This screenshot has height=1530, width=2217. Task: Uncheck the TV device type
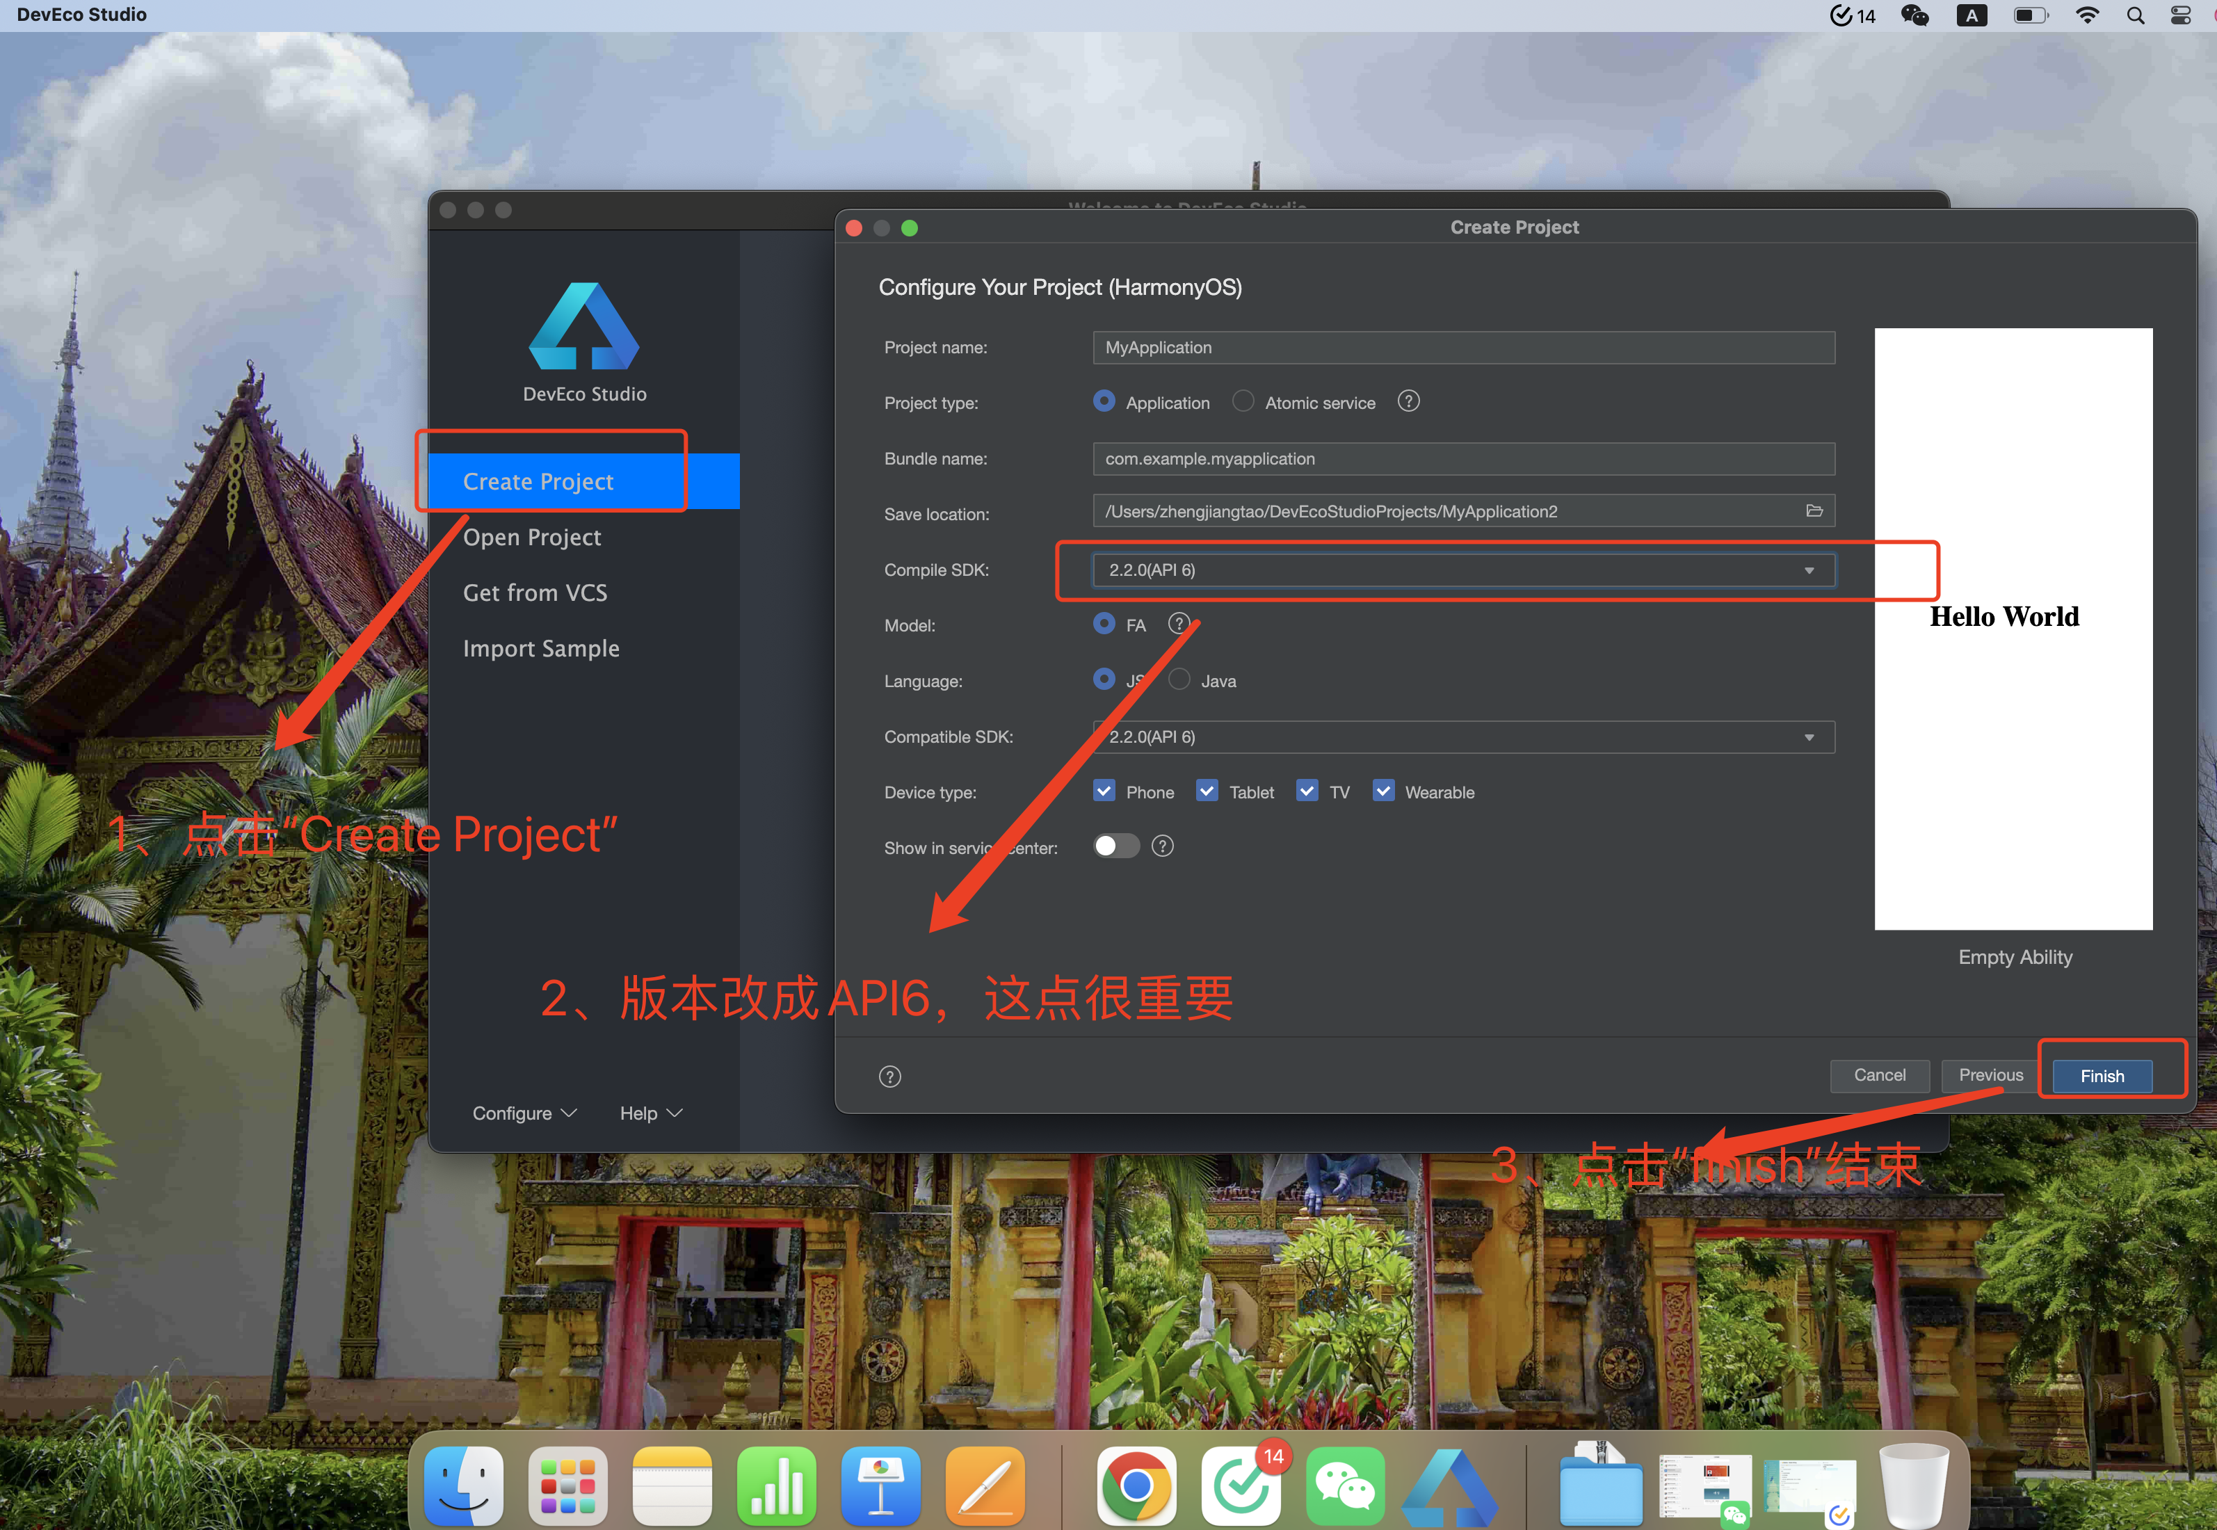tap(1307, 791)
